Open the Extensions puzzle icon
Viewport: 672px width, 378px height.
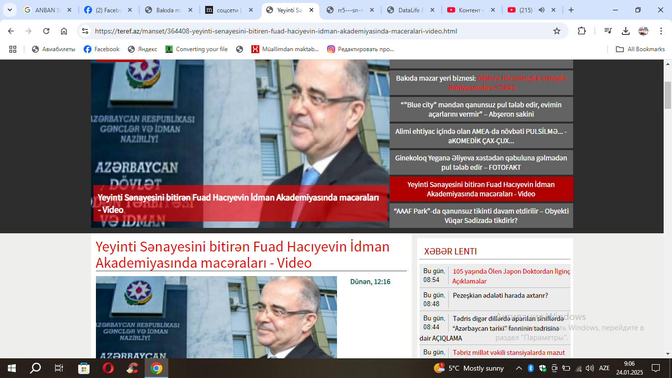(x=581, y=31)
